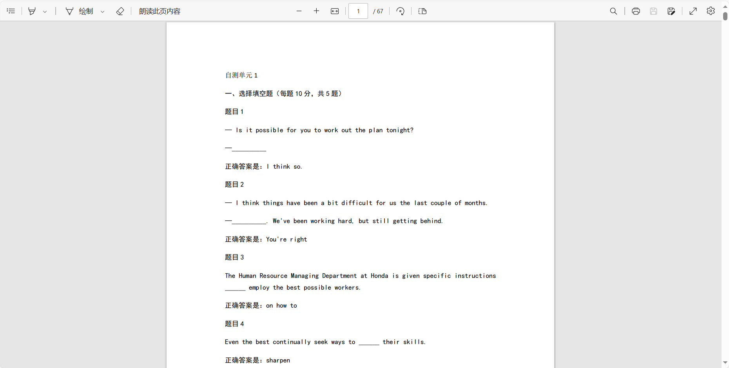
Task: Select the eraser tool
Action: point(120,11)
